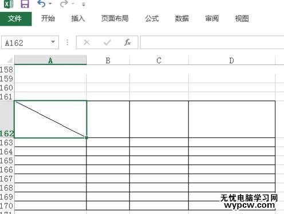This screenshot has height=214, width=284.
Task: Expand the Name Box dropdown arrow
Action: tap(53, 42)
